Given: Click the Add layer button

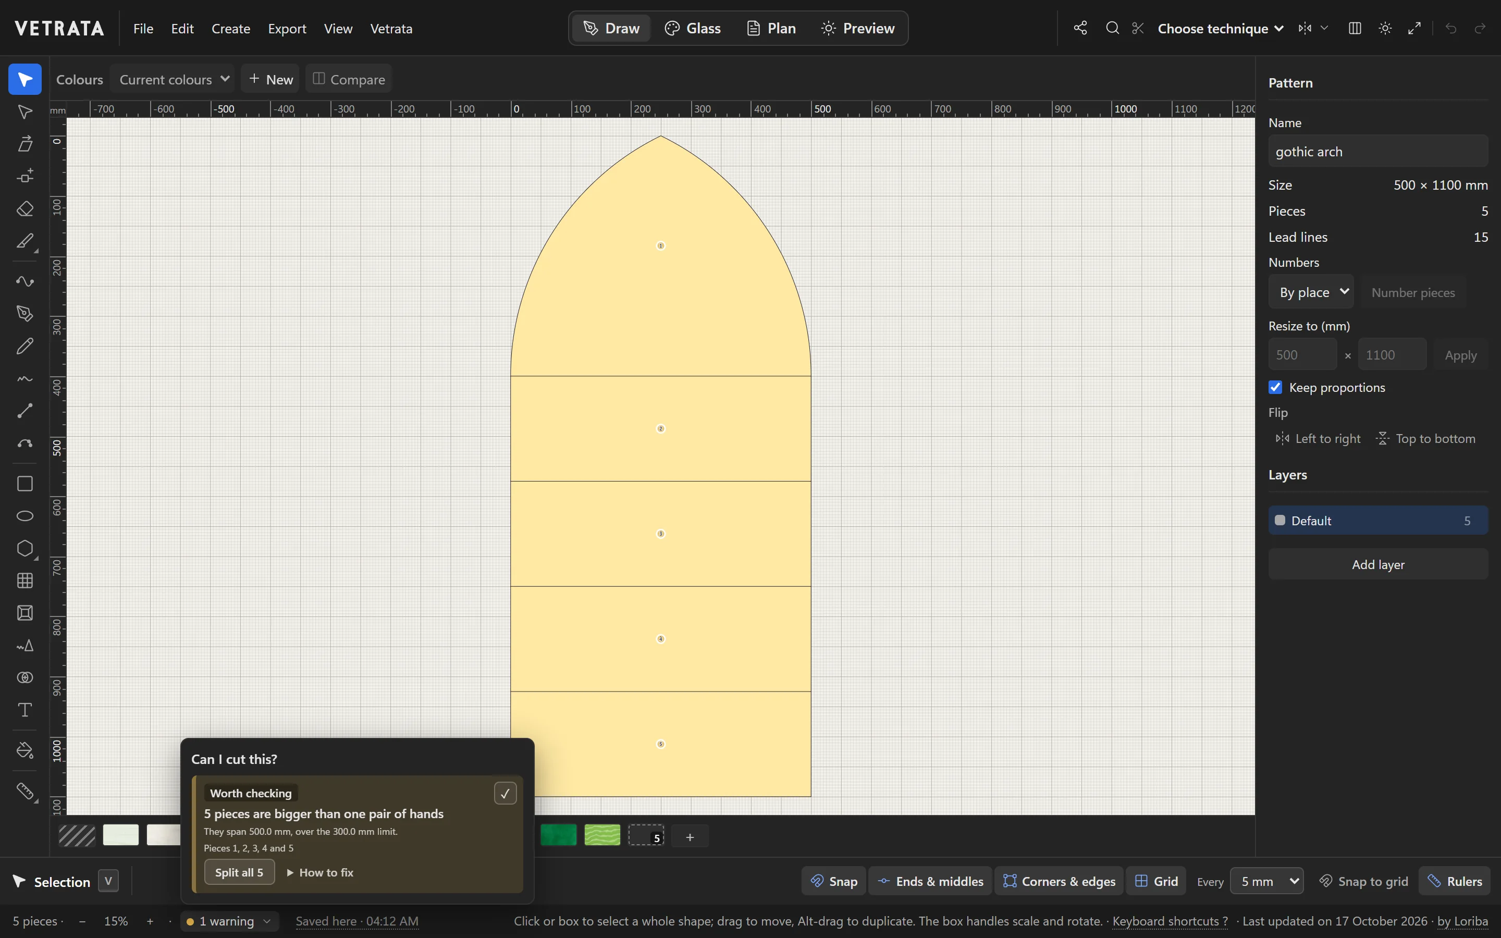Looking at the screenshot, I should (1378, 564).
